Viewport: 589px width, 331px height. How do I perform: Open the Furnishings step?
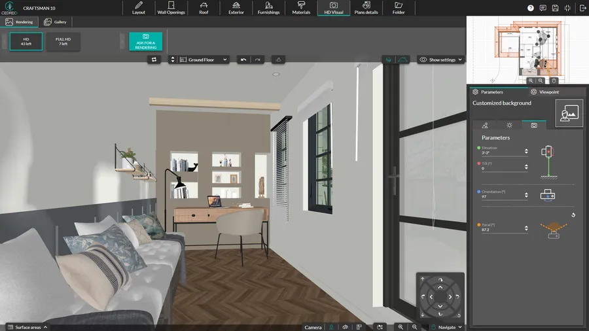pos(268,8)
